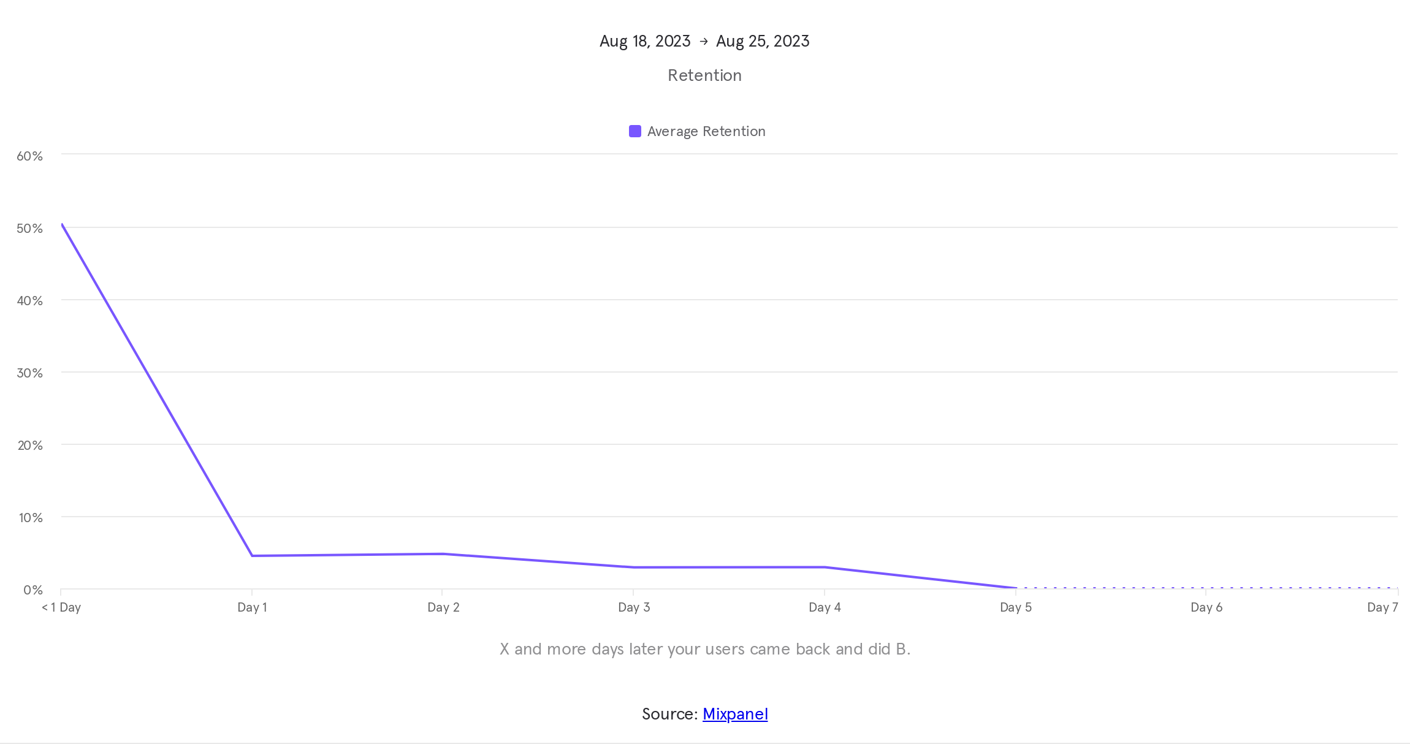Click the Day 7 x-axis label
The width and height of the screenshot is (1410, 744).
1382,607
